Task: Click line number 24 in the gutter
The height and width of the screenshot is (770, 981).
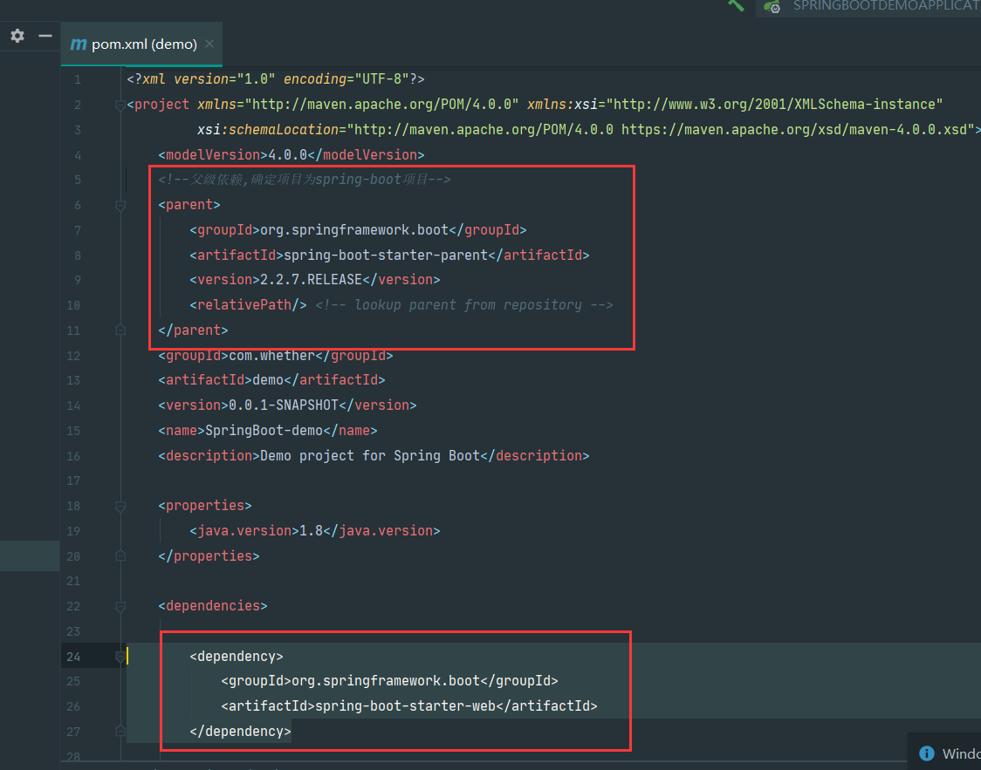Action: (73, 657)
